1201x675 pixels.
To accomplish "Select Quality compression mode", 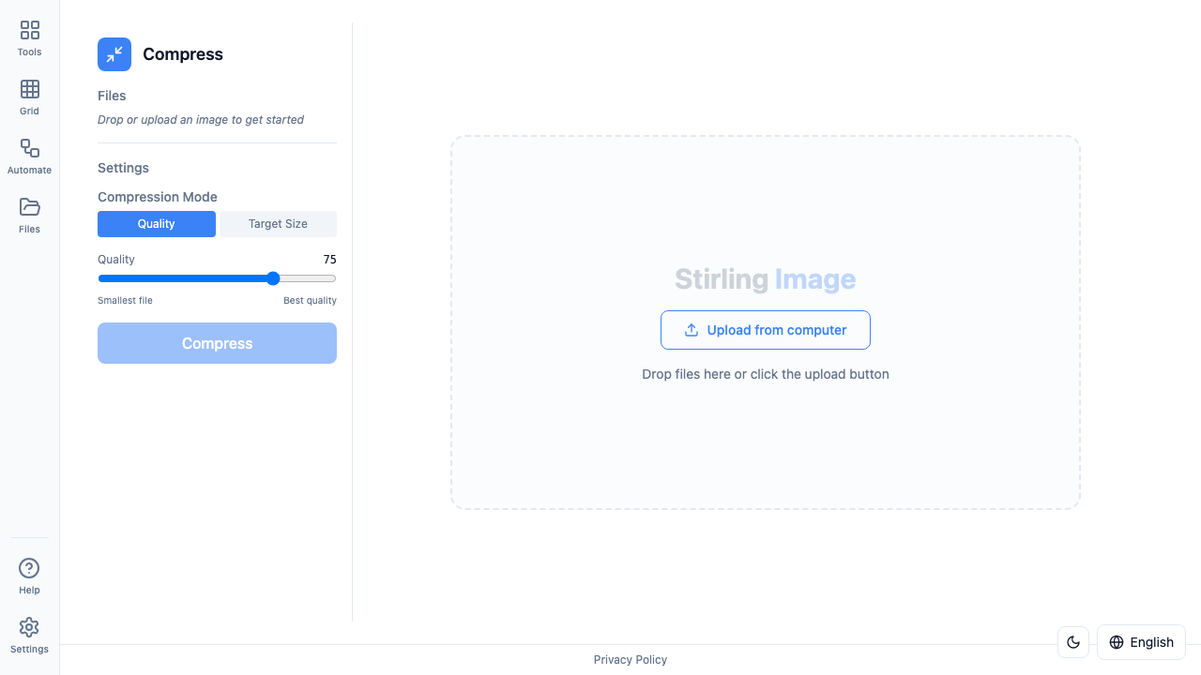I will click(x=157, y=224).
